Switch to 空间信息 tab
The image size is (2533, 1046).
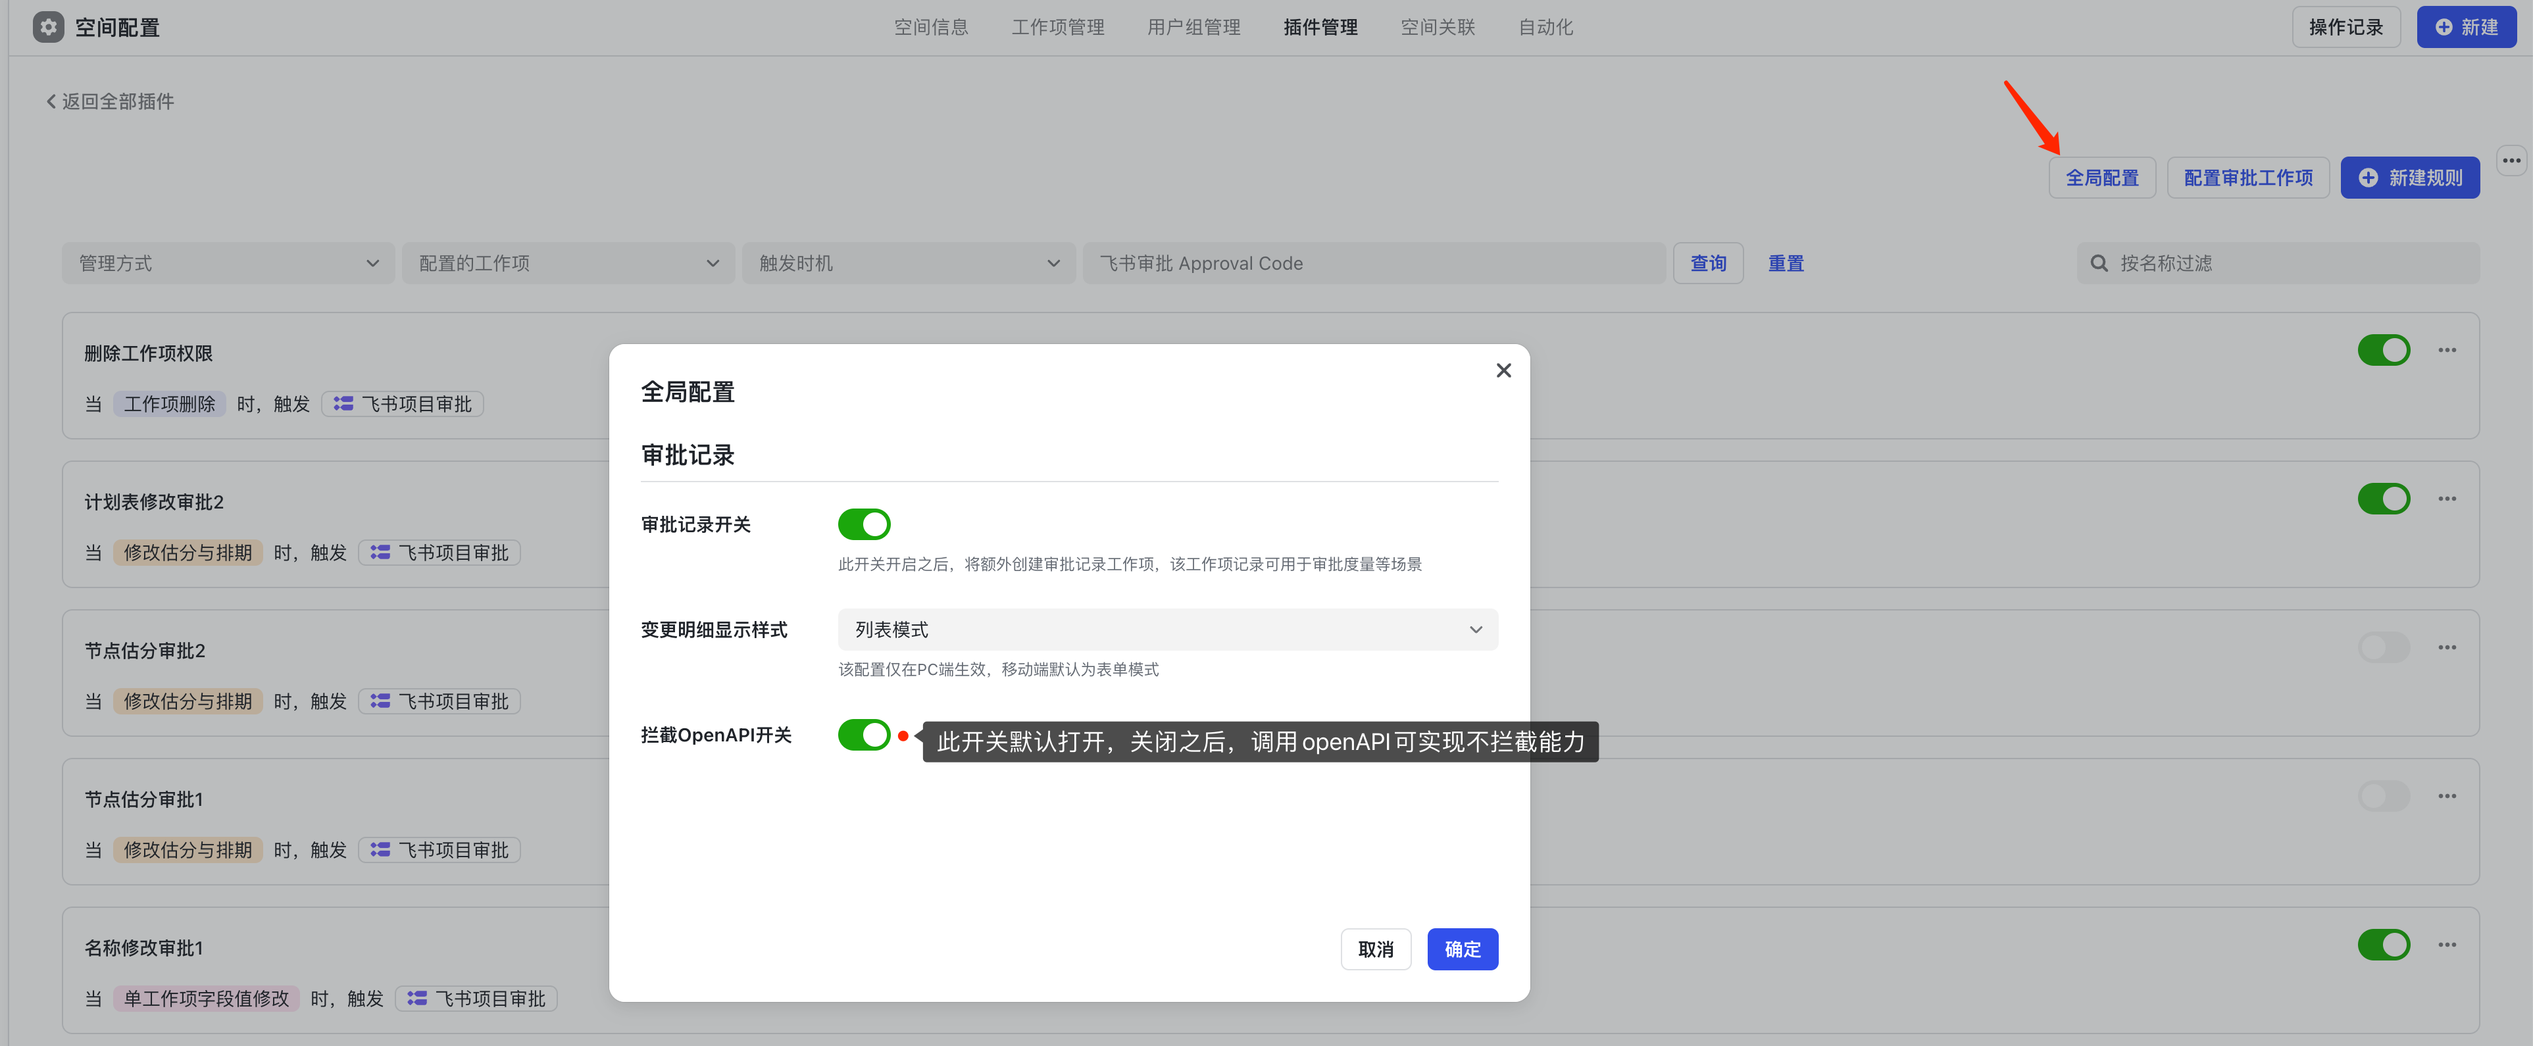[930, 28]
